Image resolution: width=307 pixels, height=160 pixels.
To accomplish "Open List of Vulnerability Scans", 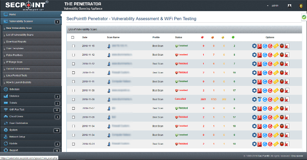I will pyautogui.click(x=20, y=35).
